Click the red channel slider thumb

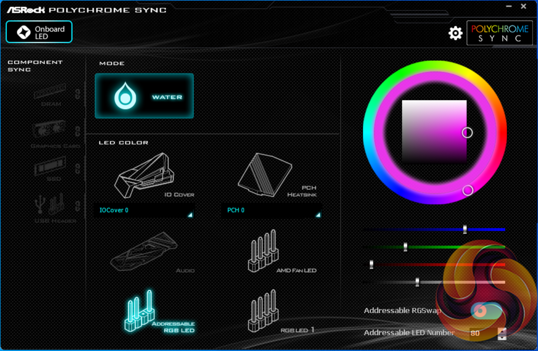(372, 264)
